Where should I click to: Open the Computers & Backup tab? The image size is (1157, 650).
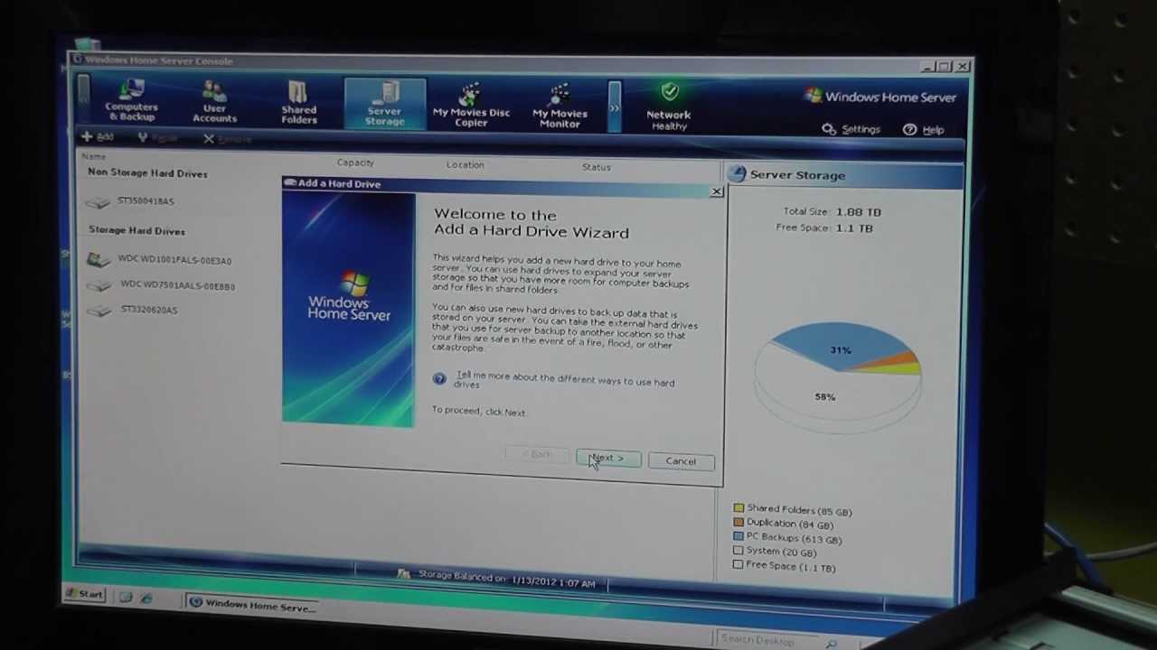point(131,100)
